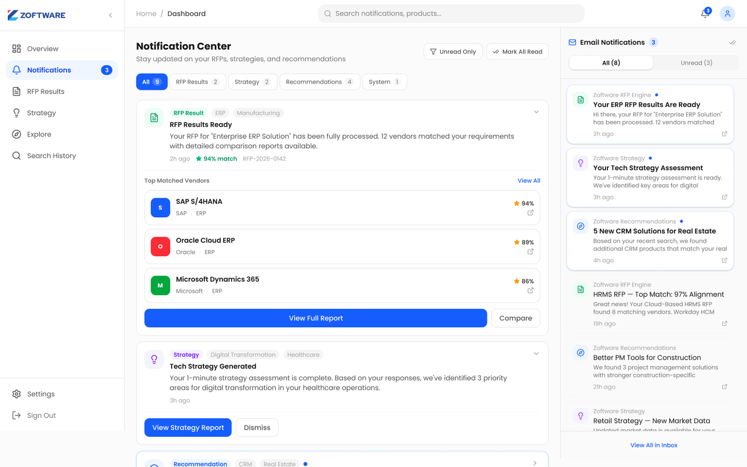
Task: Open Overview in the sidebar
Action: click(62, 49)
